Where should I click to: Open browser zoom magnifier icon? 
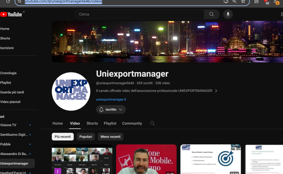pyautogui.click(x=234, y=1)
